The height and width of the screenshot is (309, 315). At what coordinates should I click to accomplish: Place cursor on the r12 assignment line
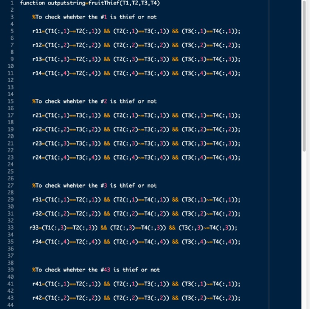coord(136,45)
